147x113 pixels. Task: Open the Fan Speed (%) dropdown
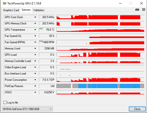[x=21, y=36]
